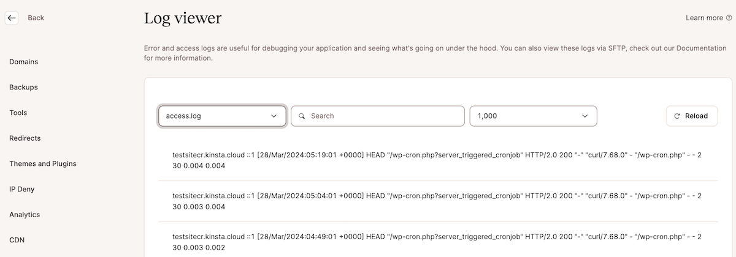Click the Learn more link
The height and width of the screenshot is (257, 736).
704,18
